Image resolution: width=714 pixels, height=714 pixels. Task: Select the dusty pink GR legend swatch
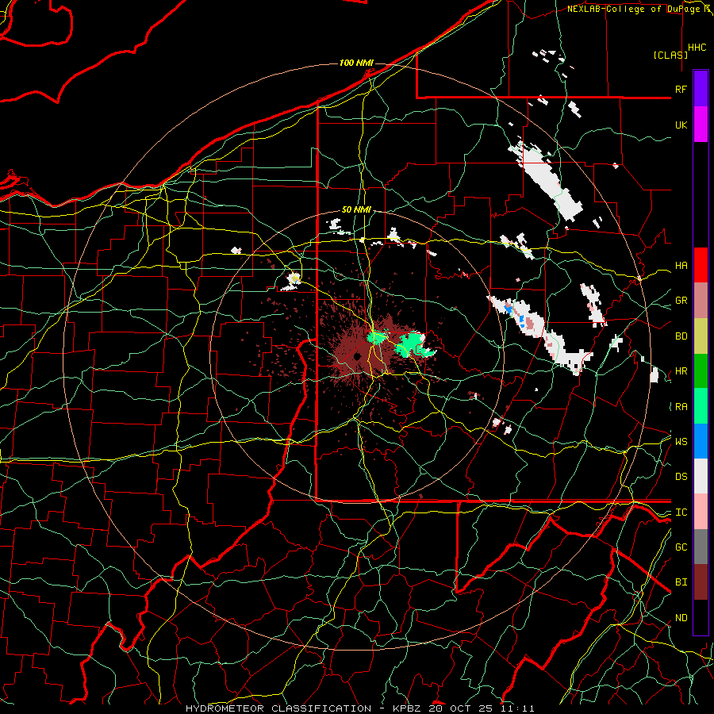[x=701, y=301]
